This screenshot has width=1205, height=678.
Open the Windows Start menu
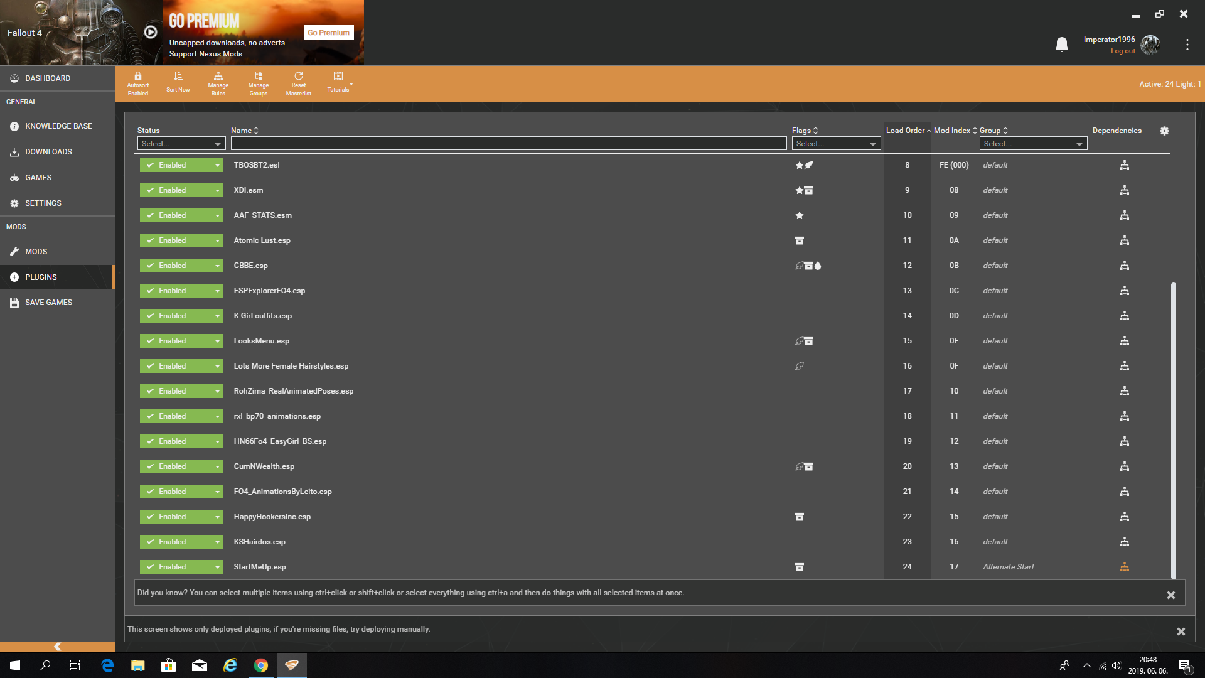[15, 665]
